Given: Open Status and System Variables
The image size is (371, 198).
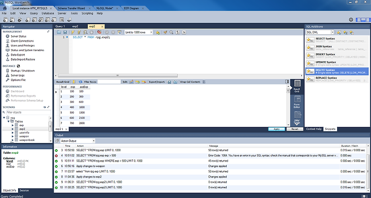Looking at the screenshot, I should (x=27, y=50).
